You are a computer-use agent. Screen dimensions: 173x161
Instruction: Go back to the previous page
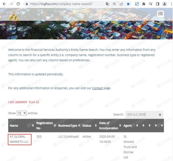pyautogui.click(x=4, y=4)
